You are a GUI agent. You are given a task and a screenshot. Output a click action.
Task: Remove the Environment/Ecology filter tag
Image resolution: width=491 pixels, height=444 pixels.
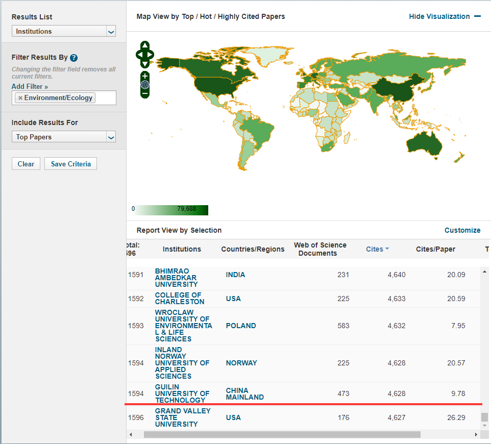pos(20,98)
